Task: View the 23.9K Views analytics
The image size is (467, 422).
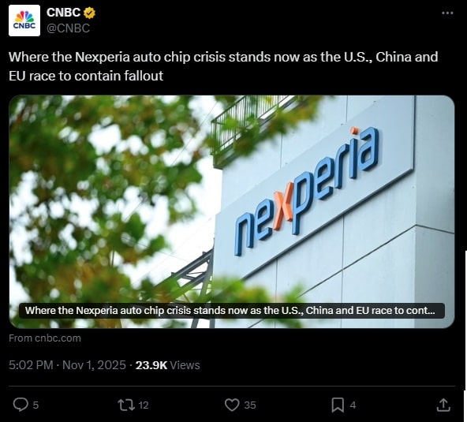Action: [x=168, y=365]
